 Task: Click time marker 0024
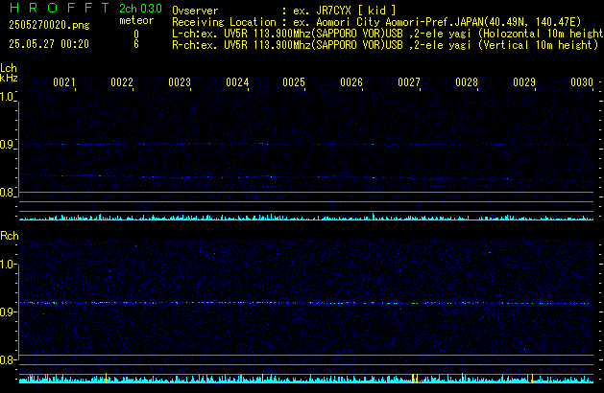coord(237,82)
